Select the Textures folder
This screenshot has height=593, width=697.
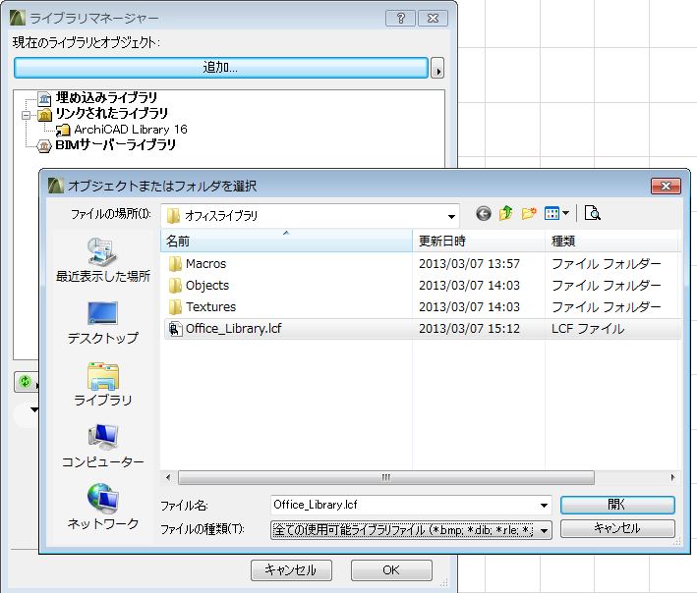[210, 307]
